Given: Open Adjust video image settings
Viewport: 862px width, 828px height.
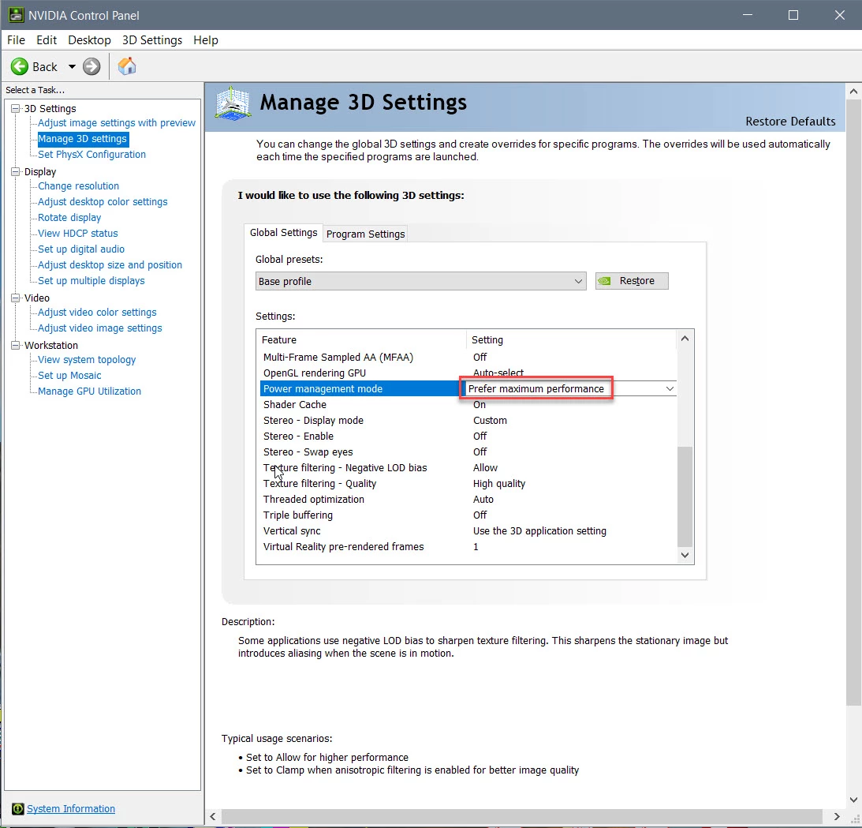Looking at the screenshot, I should [99, 328].
